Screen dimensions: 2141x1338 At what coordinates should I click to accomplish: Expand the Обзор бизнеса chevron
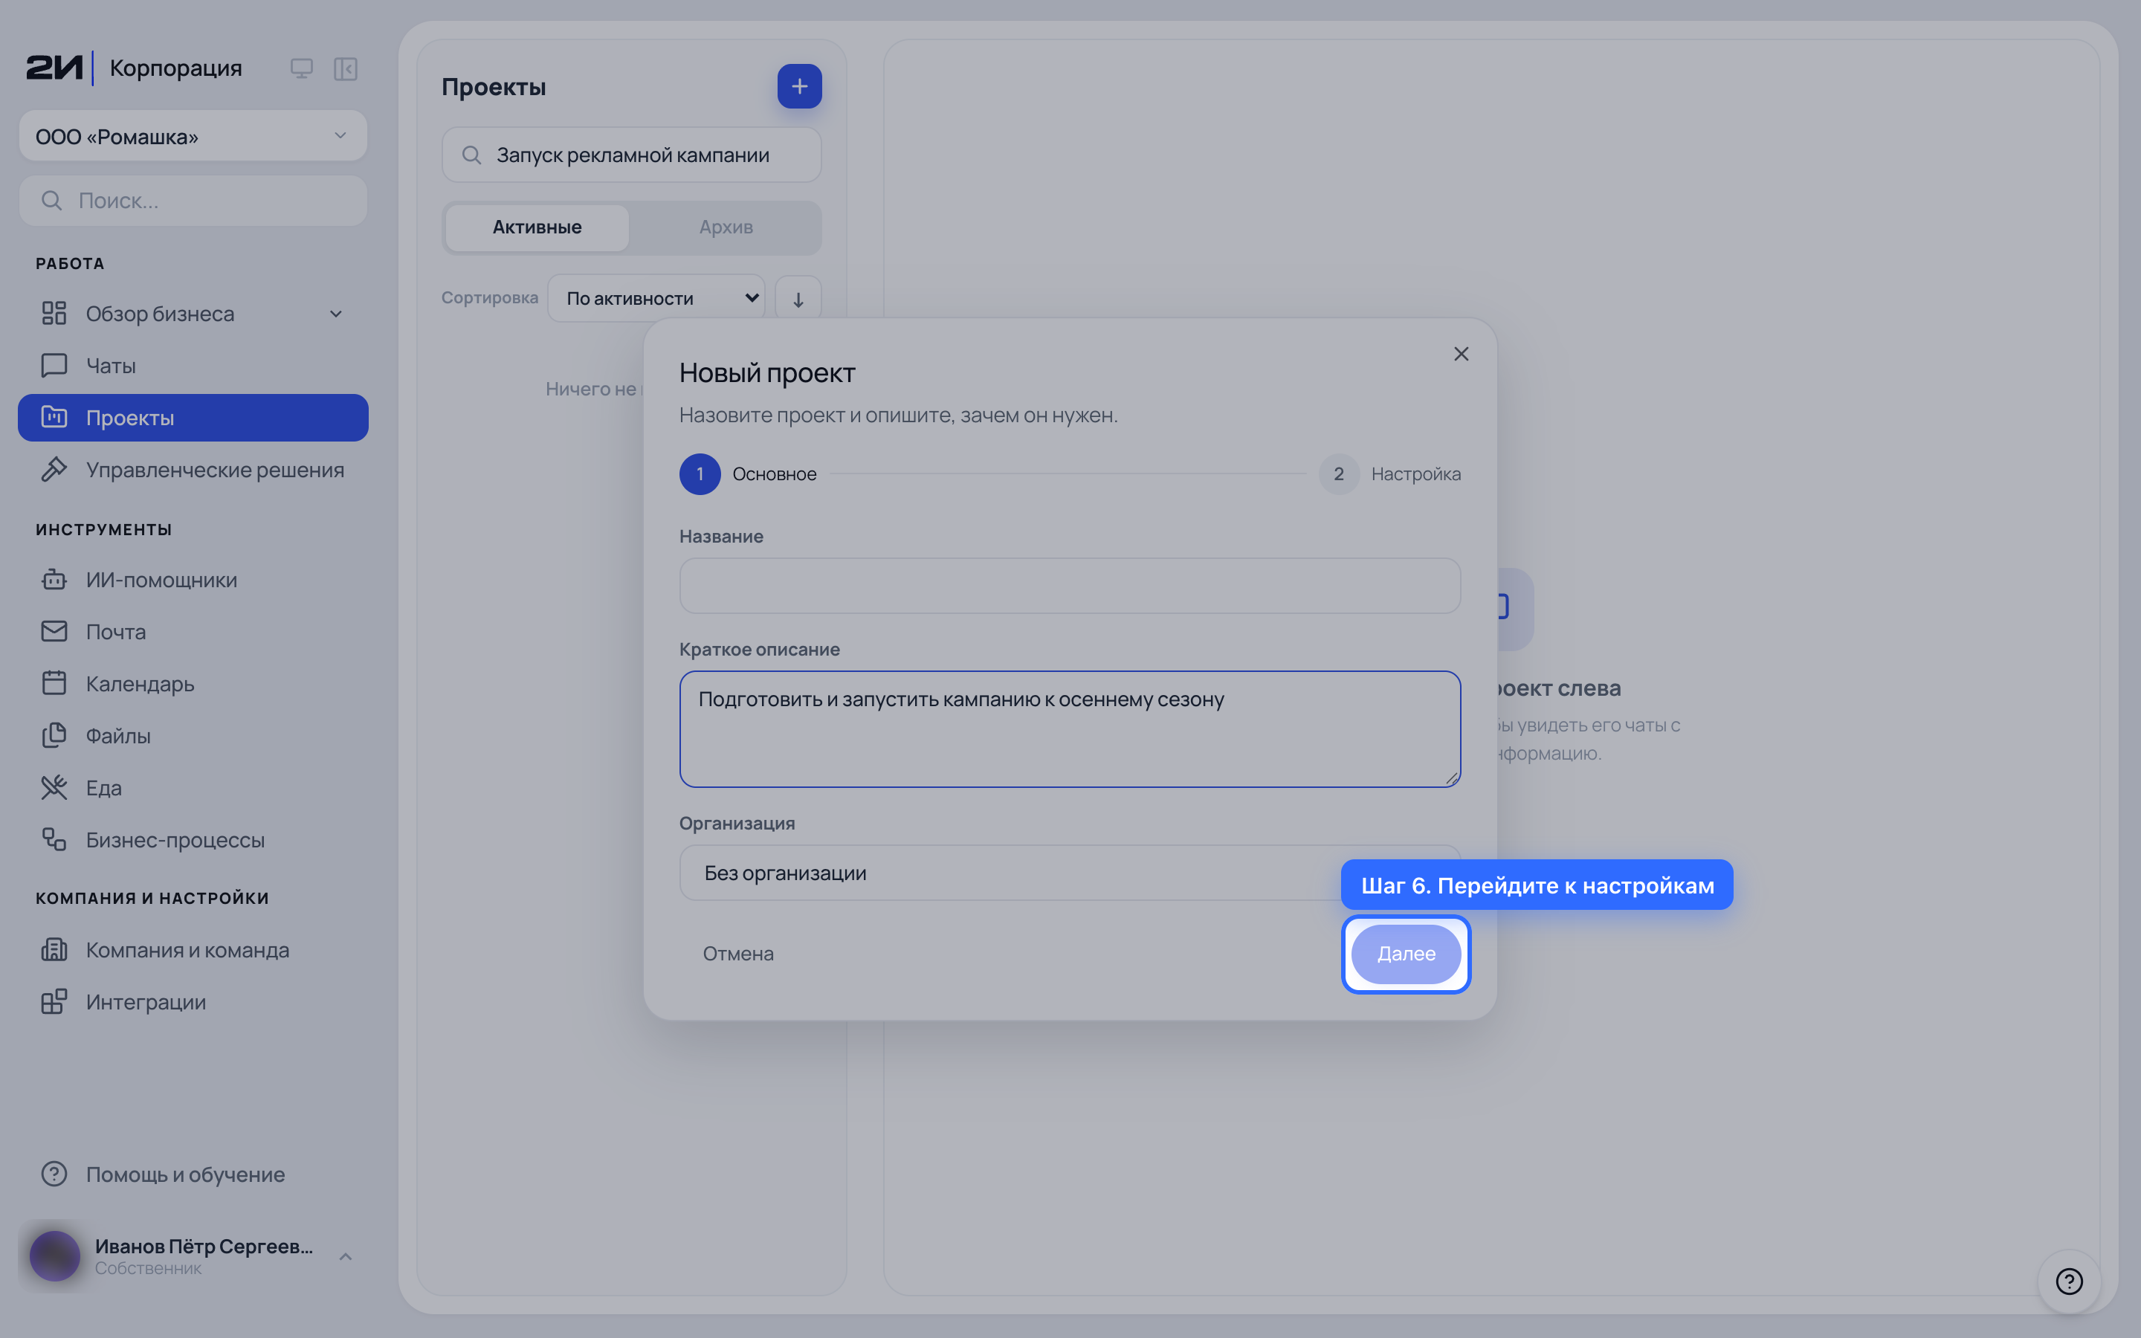tap(335, 314)
